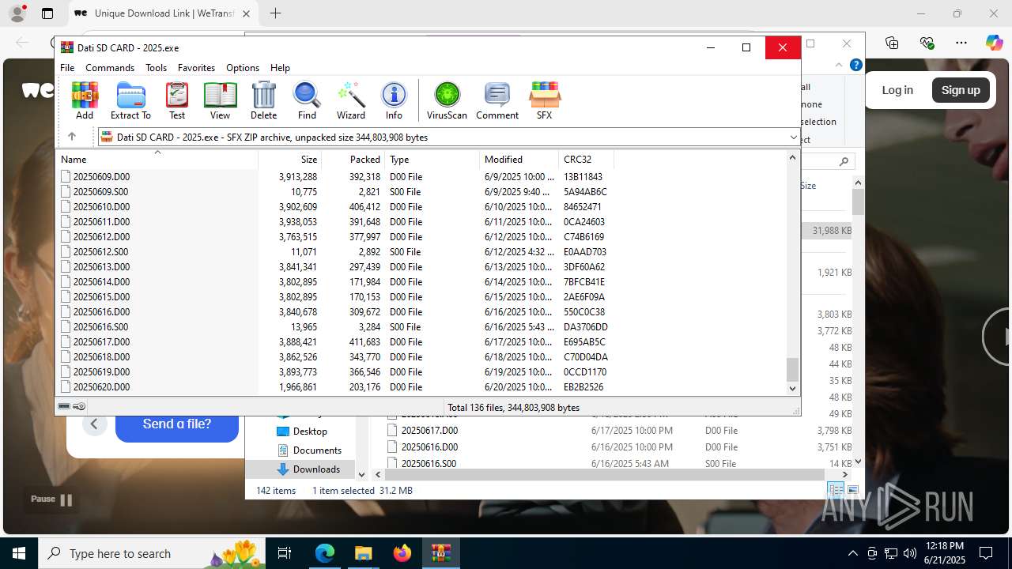Viewport: 1012px width, 569px height.
Task: Launch the Wizard tool
Action: (x=350, y=100)
